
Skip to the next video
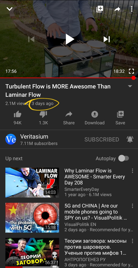pyautogui.click(x=107, y=39)
